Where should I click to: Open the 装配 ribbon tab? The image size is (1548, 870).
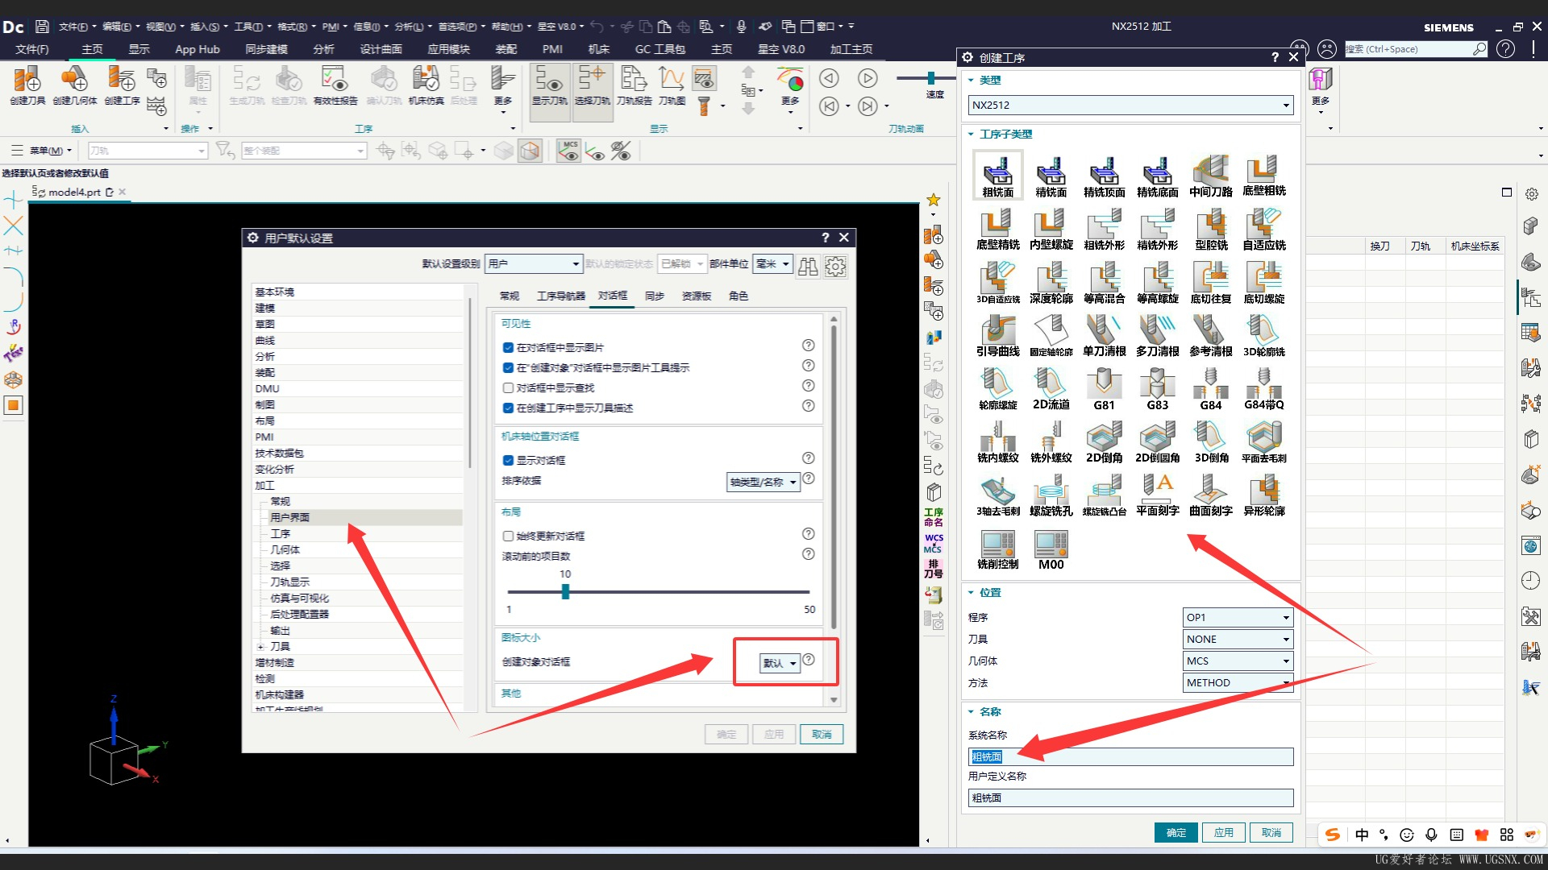[x=506, y=49]
